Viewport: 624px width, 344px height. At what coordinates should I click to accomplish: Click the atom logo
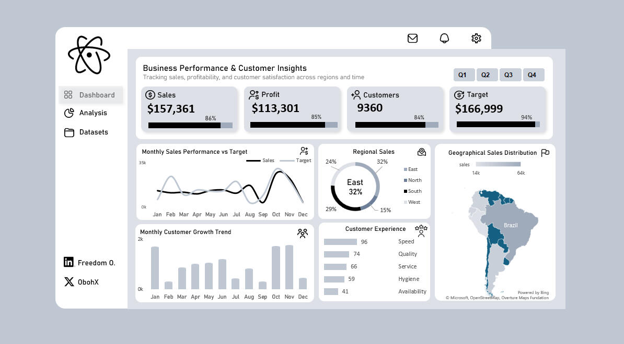[89, 55]
